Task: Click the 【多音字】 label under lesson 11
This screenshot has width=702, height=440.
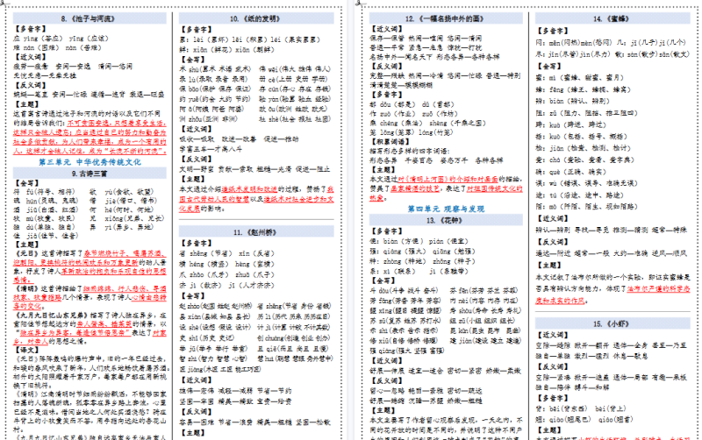Action: 196,244
